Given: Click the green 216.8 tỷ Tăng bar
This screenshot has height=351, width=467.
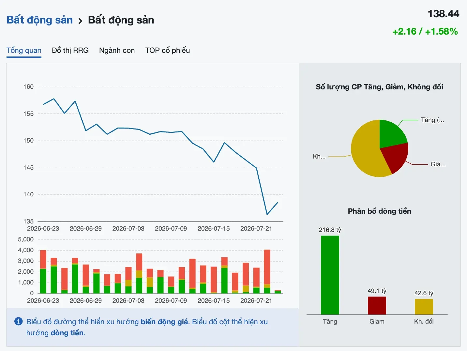Looking at the screenshot, I should (330, 275).
